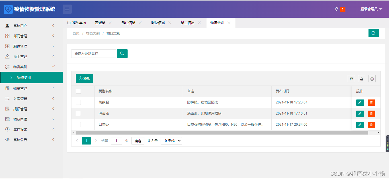Switch to the 员工信息 tab
The image size is (389, 179).
coord(188,23)
